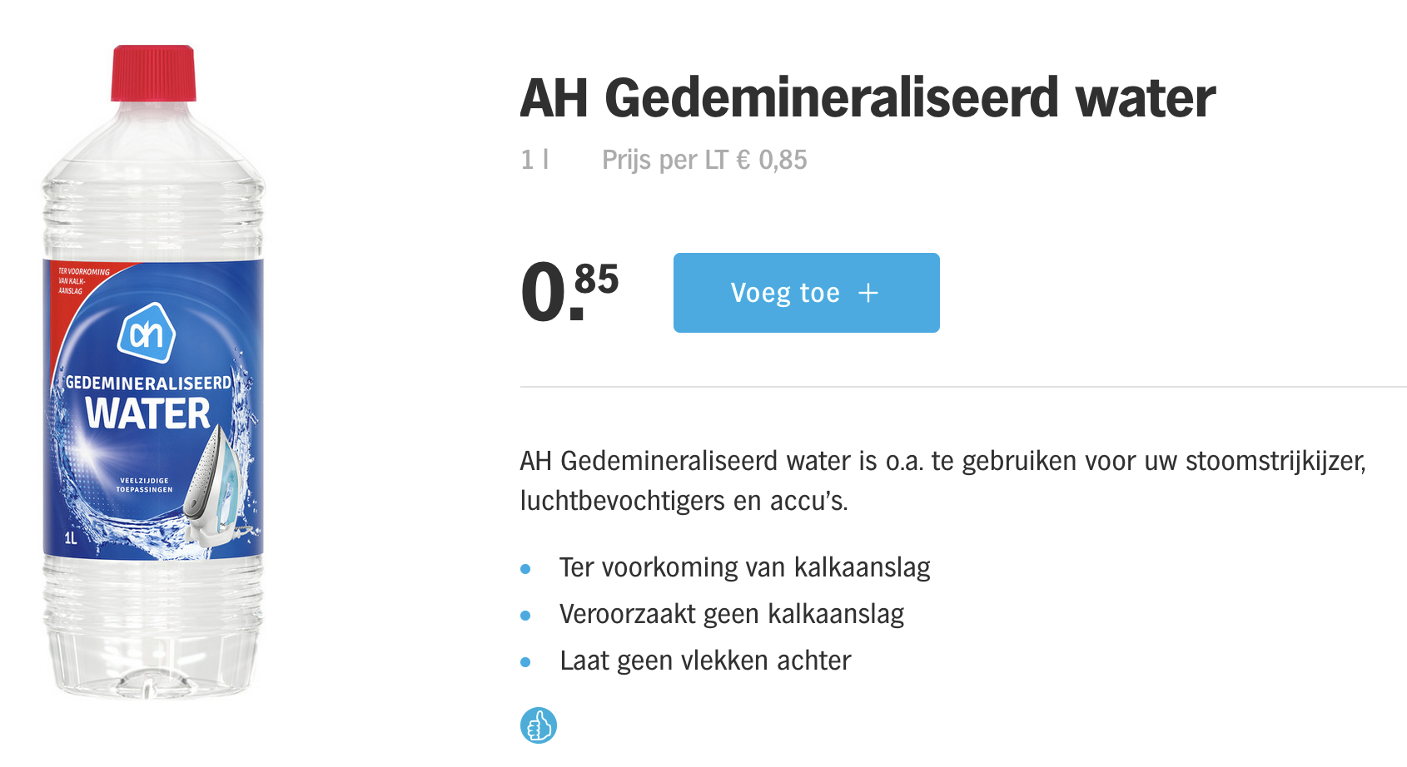Click the red bottle cap
1407x767 pixels.
click(154, 73)
